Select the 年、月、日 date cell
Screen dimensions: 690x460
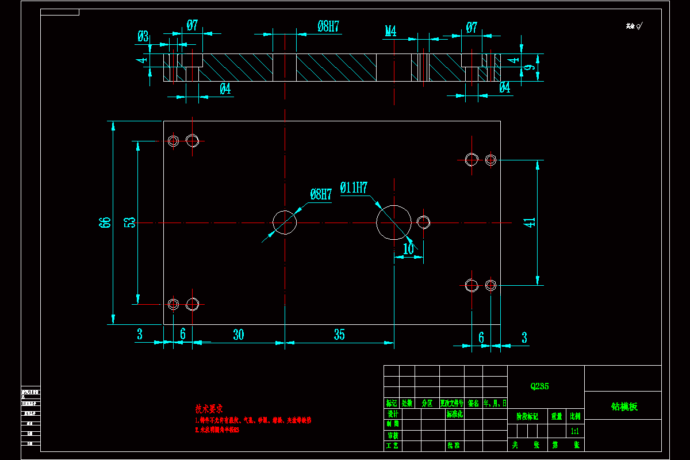tap(495, 404)
